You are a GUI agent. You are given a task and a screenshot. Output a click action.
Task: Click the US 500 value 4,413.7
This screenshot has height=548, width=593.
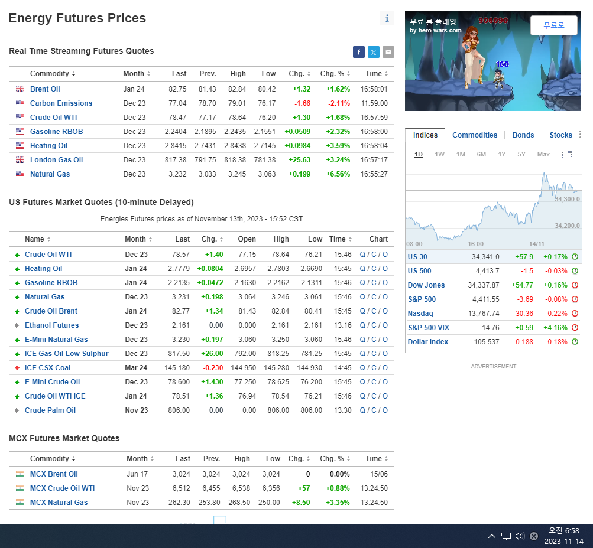pos(487,271)
